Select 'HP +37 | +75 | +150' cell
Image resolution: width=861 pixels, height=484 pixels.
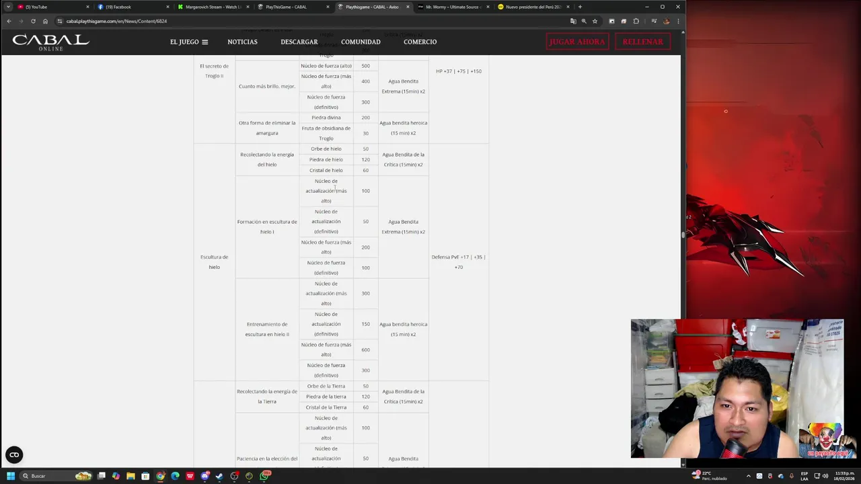(459, 71)
